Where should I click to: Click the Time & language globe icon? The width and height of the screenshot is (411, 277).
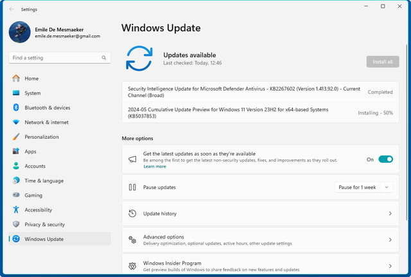point(16,181)
